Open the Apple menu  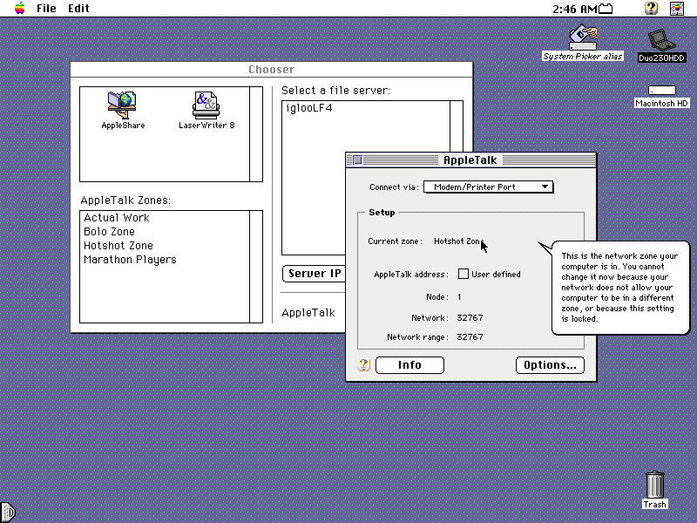(x=19, y=9)
